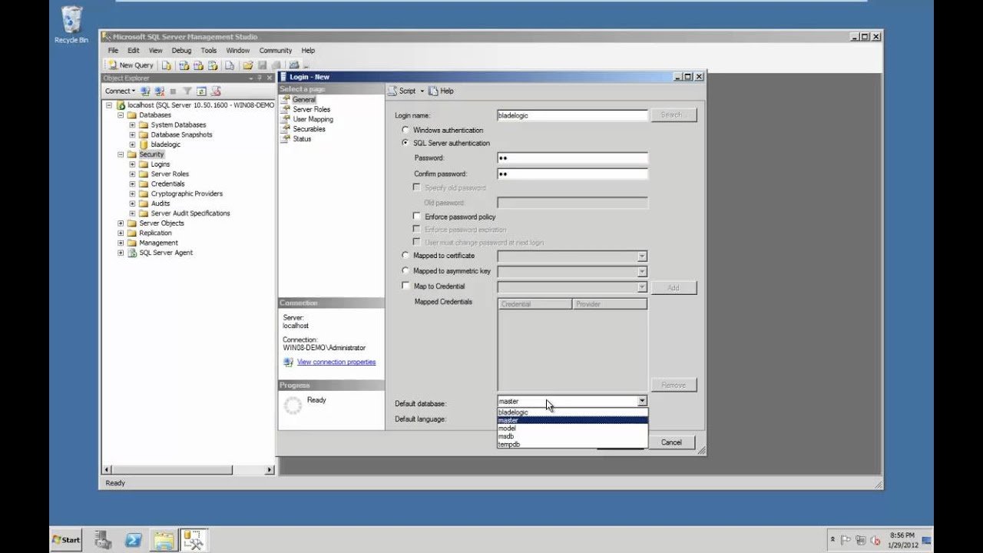Click SQL Server Compact Query icon
Image resolution: width=983 pixels, height=553 pixels.
click(x=230, y=65)
